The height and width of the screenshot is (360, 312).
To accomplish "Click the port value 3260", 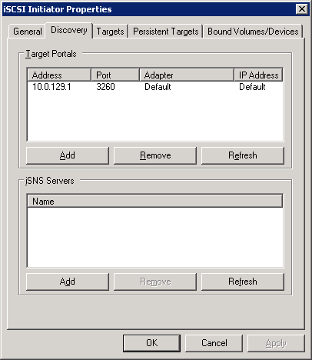I will [x=105, y=87].
